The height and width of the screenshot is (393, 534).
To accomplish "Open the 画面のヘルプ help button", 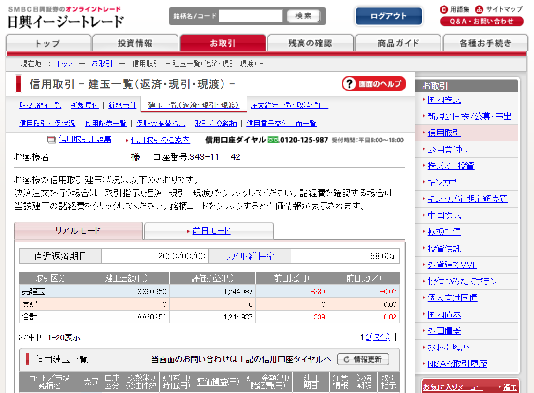I will click(374, 84).
